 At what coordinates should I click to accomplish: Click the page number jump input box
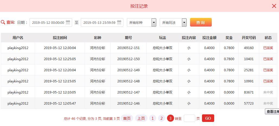(x=189, y=118)
